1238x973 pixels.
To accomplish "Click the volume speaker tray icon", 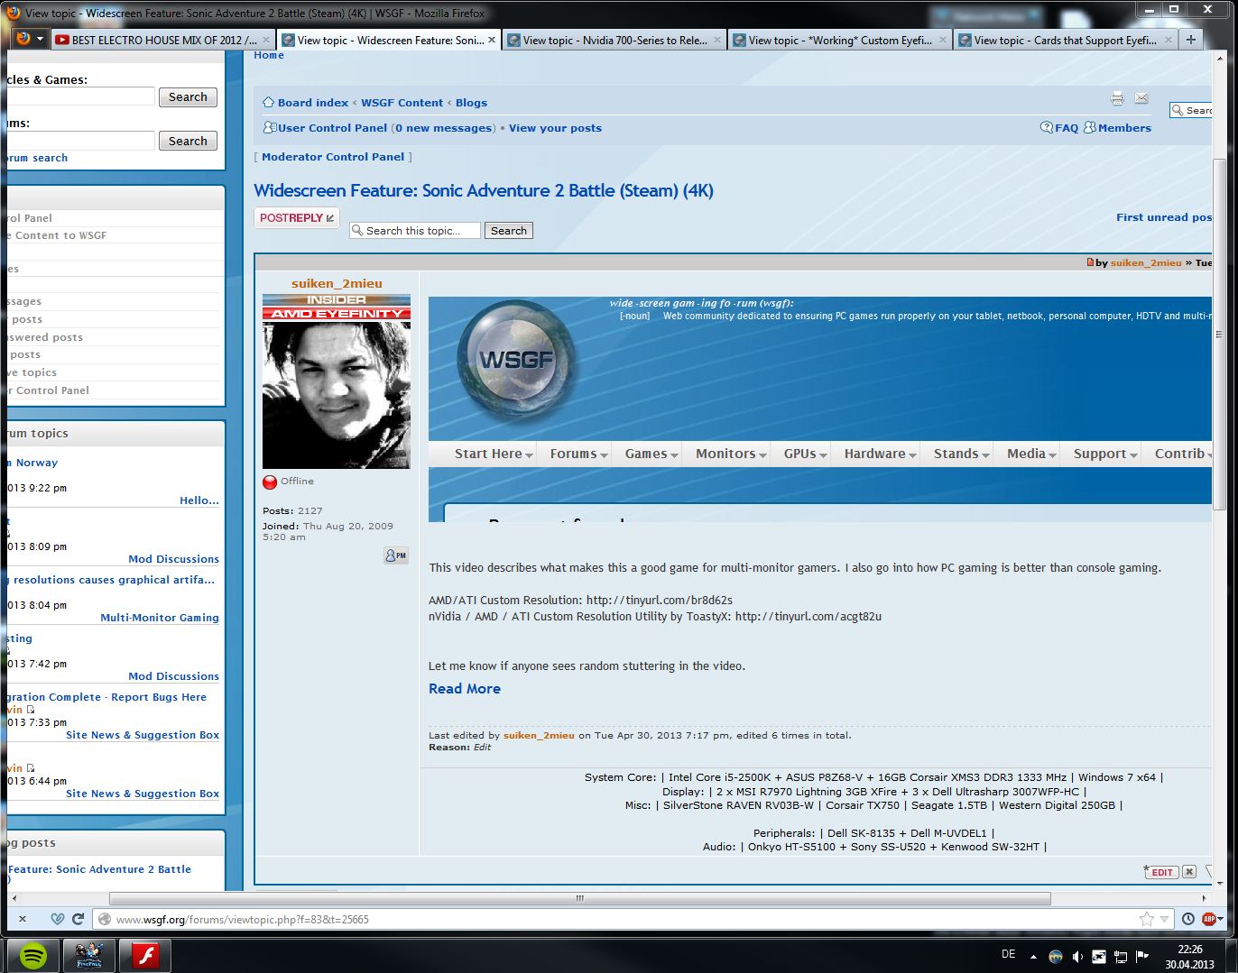I will 1076,956.
